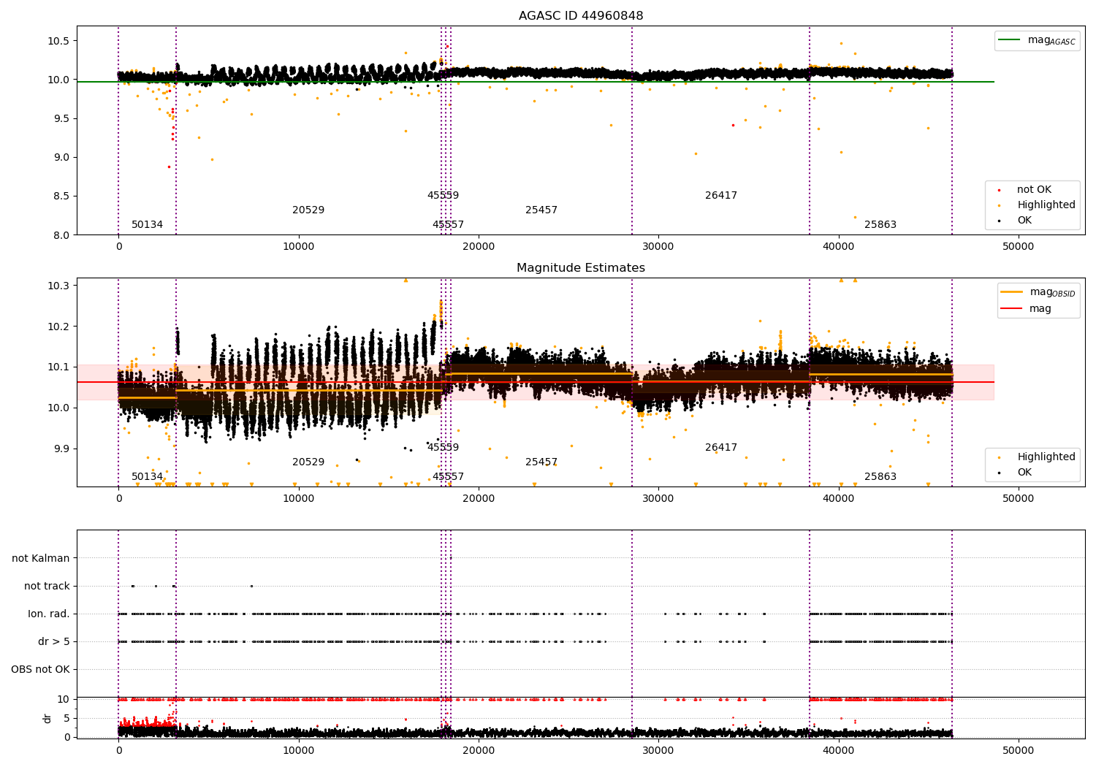Click obsid label 50134 in the top plot
The width and height of the screenshot is (1096, 767).
148,225
